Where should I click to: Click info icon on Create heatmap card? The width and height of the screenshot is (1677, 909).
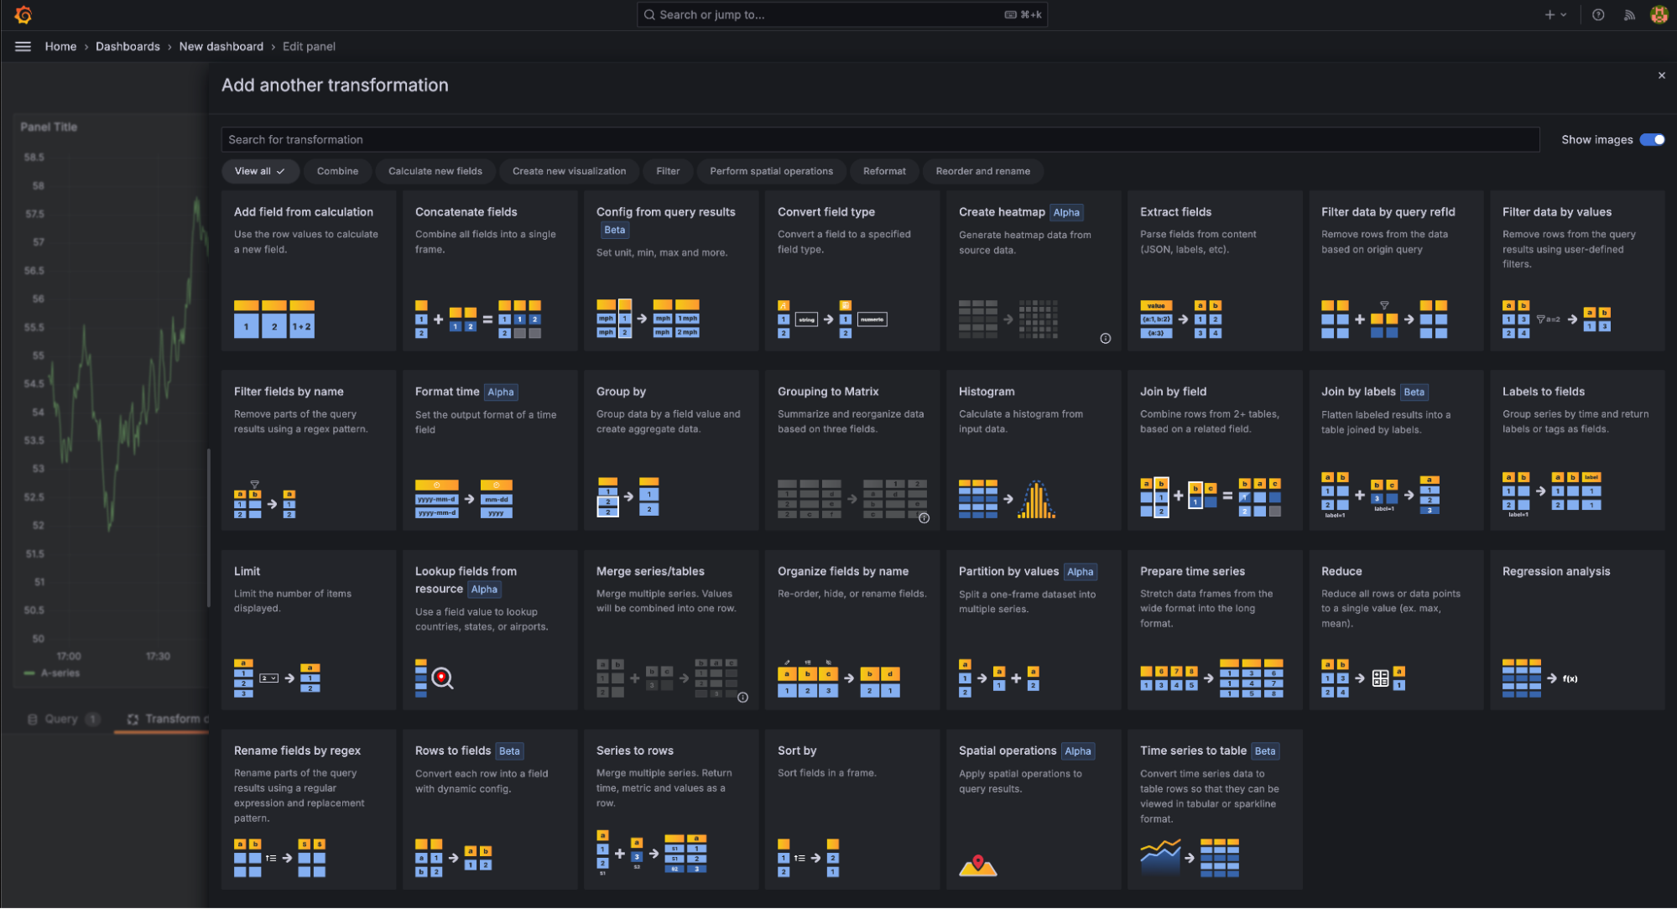tap(1105, 338)
